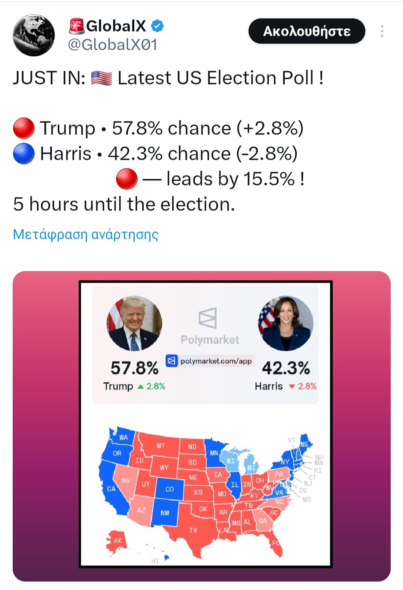Click the Polymarket logo in the image
The height and width of the screenshot is (590, 403).
tap(208, 318)
